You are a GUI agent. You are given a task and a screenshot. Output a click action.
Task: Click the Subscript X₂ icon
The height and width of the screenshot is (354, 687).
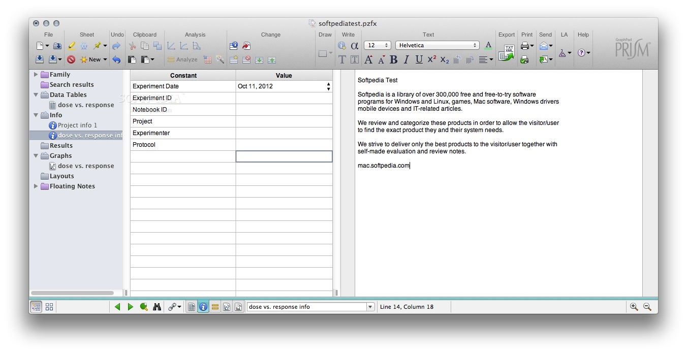point(445,60)
